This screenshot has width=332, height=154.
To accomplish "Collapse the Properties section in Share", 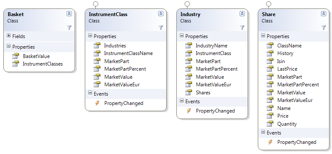I will point(263,36).
